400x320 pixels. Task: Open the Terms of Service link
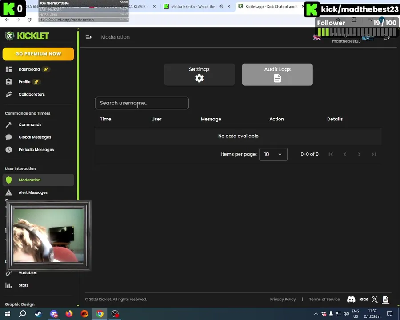[324, 299]
